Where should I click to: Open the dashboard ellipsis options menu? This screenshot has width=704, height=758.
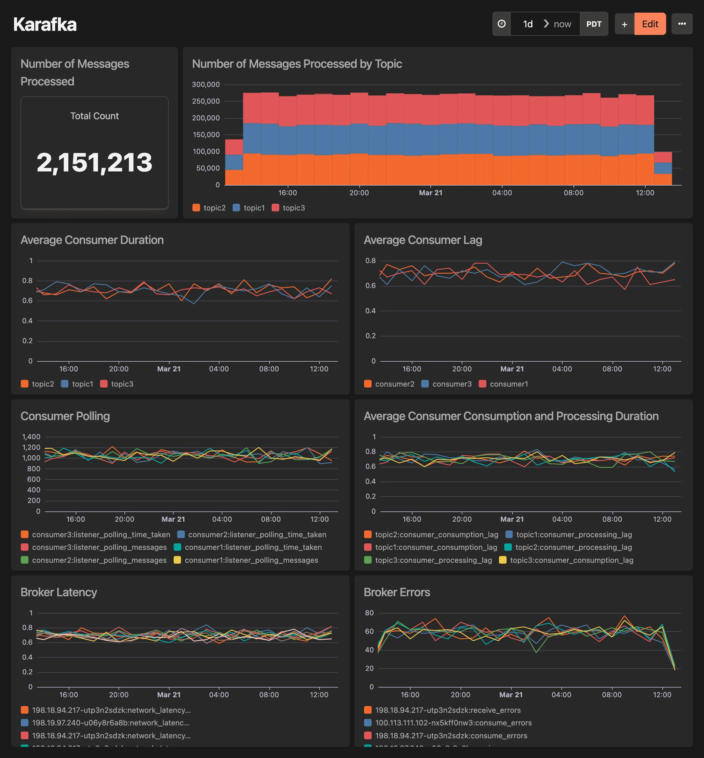coord(682,24)
